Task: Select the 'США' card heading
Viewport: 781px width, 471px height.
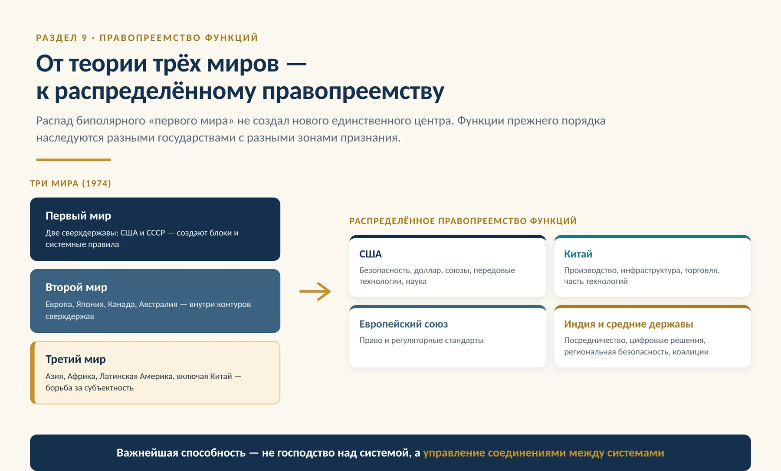Action: tap(371, 254)
